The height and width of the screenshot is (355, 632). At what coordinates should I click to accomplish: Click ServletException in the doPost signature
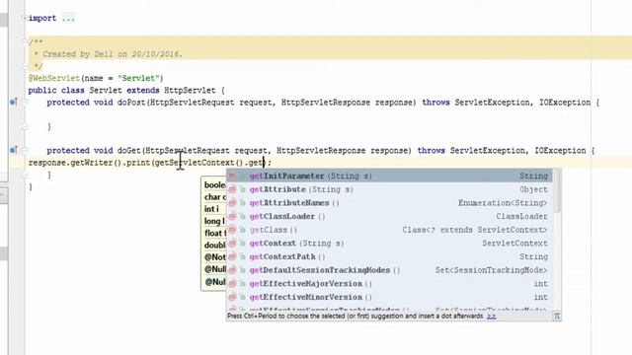point(493,103)
